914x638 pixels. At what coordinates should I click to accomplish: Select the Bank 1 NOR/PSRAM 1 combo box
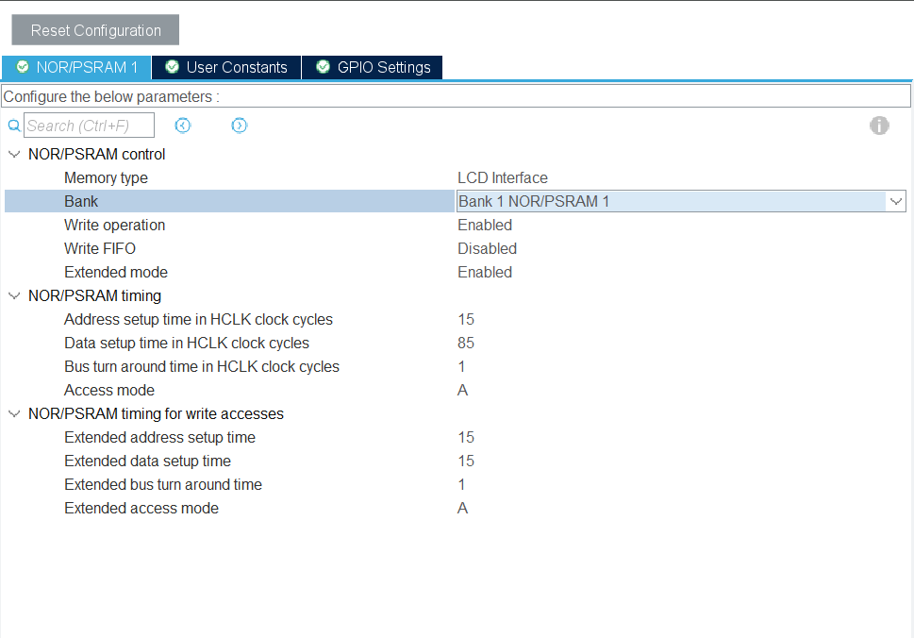pyautogui.click(x=681, y=201)
